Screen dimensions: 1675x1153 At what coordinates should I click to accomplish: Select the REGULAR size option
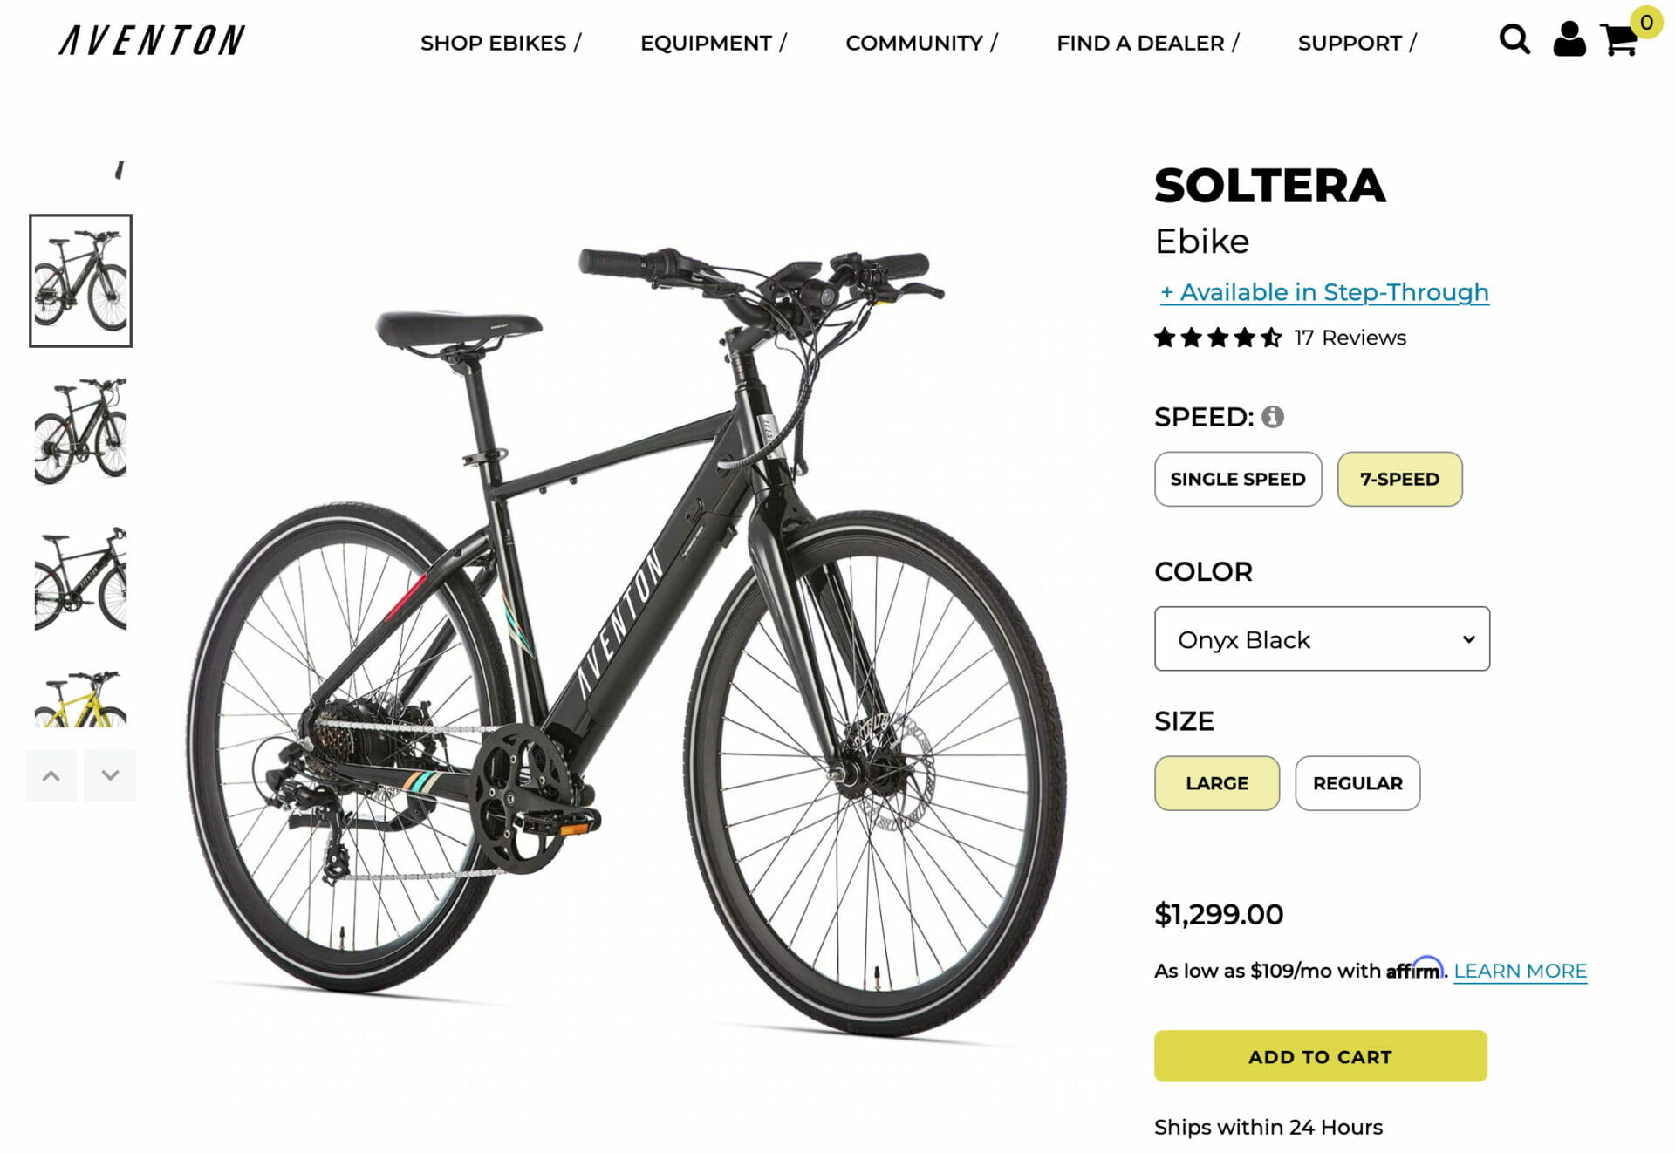(1357, 783)
